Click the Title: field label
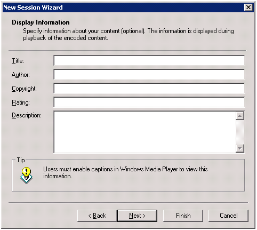The height and width of the screenshot is (230, 257). coord(18,61)
